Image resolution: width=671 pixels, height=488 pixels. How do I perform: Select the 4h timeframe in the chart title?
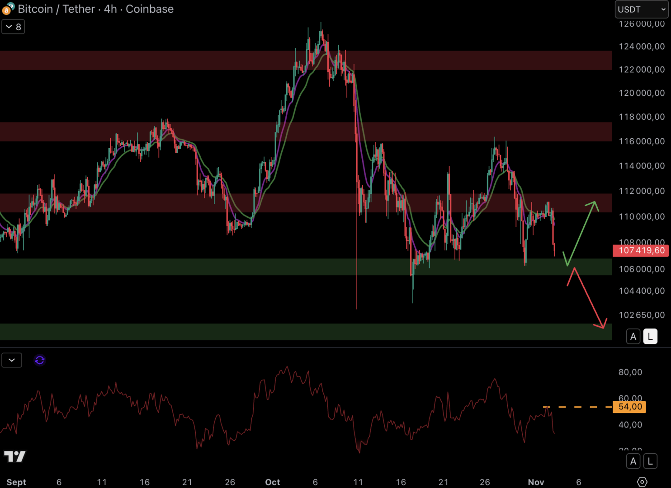pos(112,9)
